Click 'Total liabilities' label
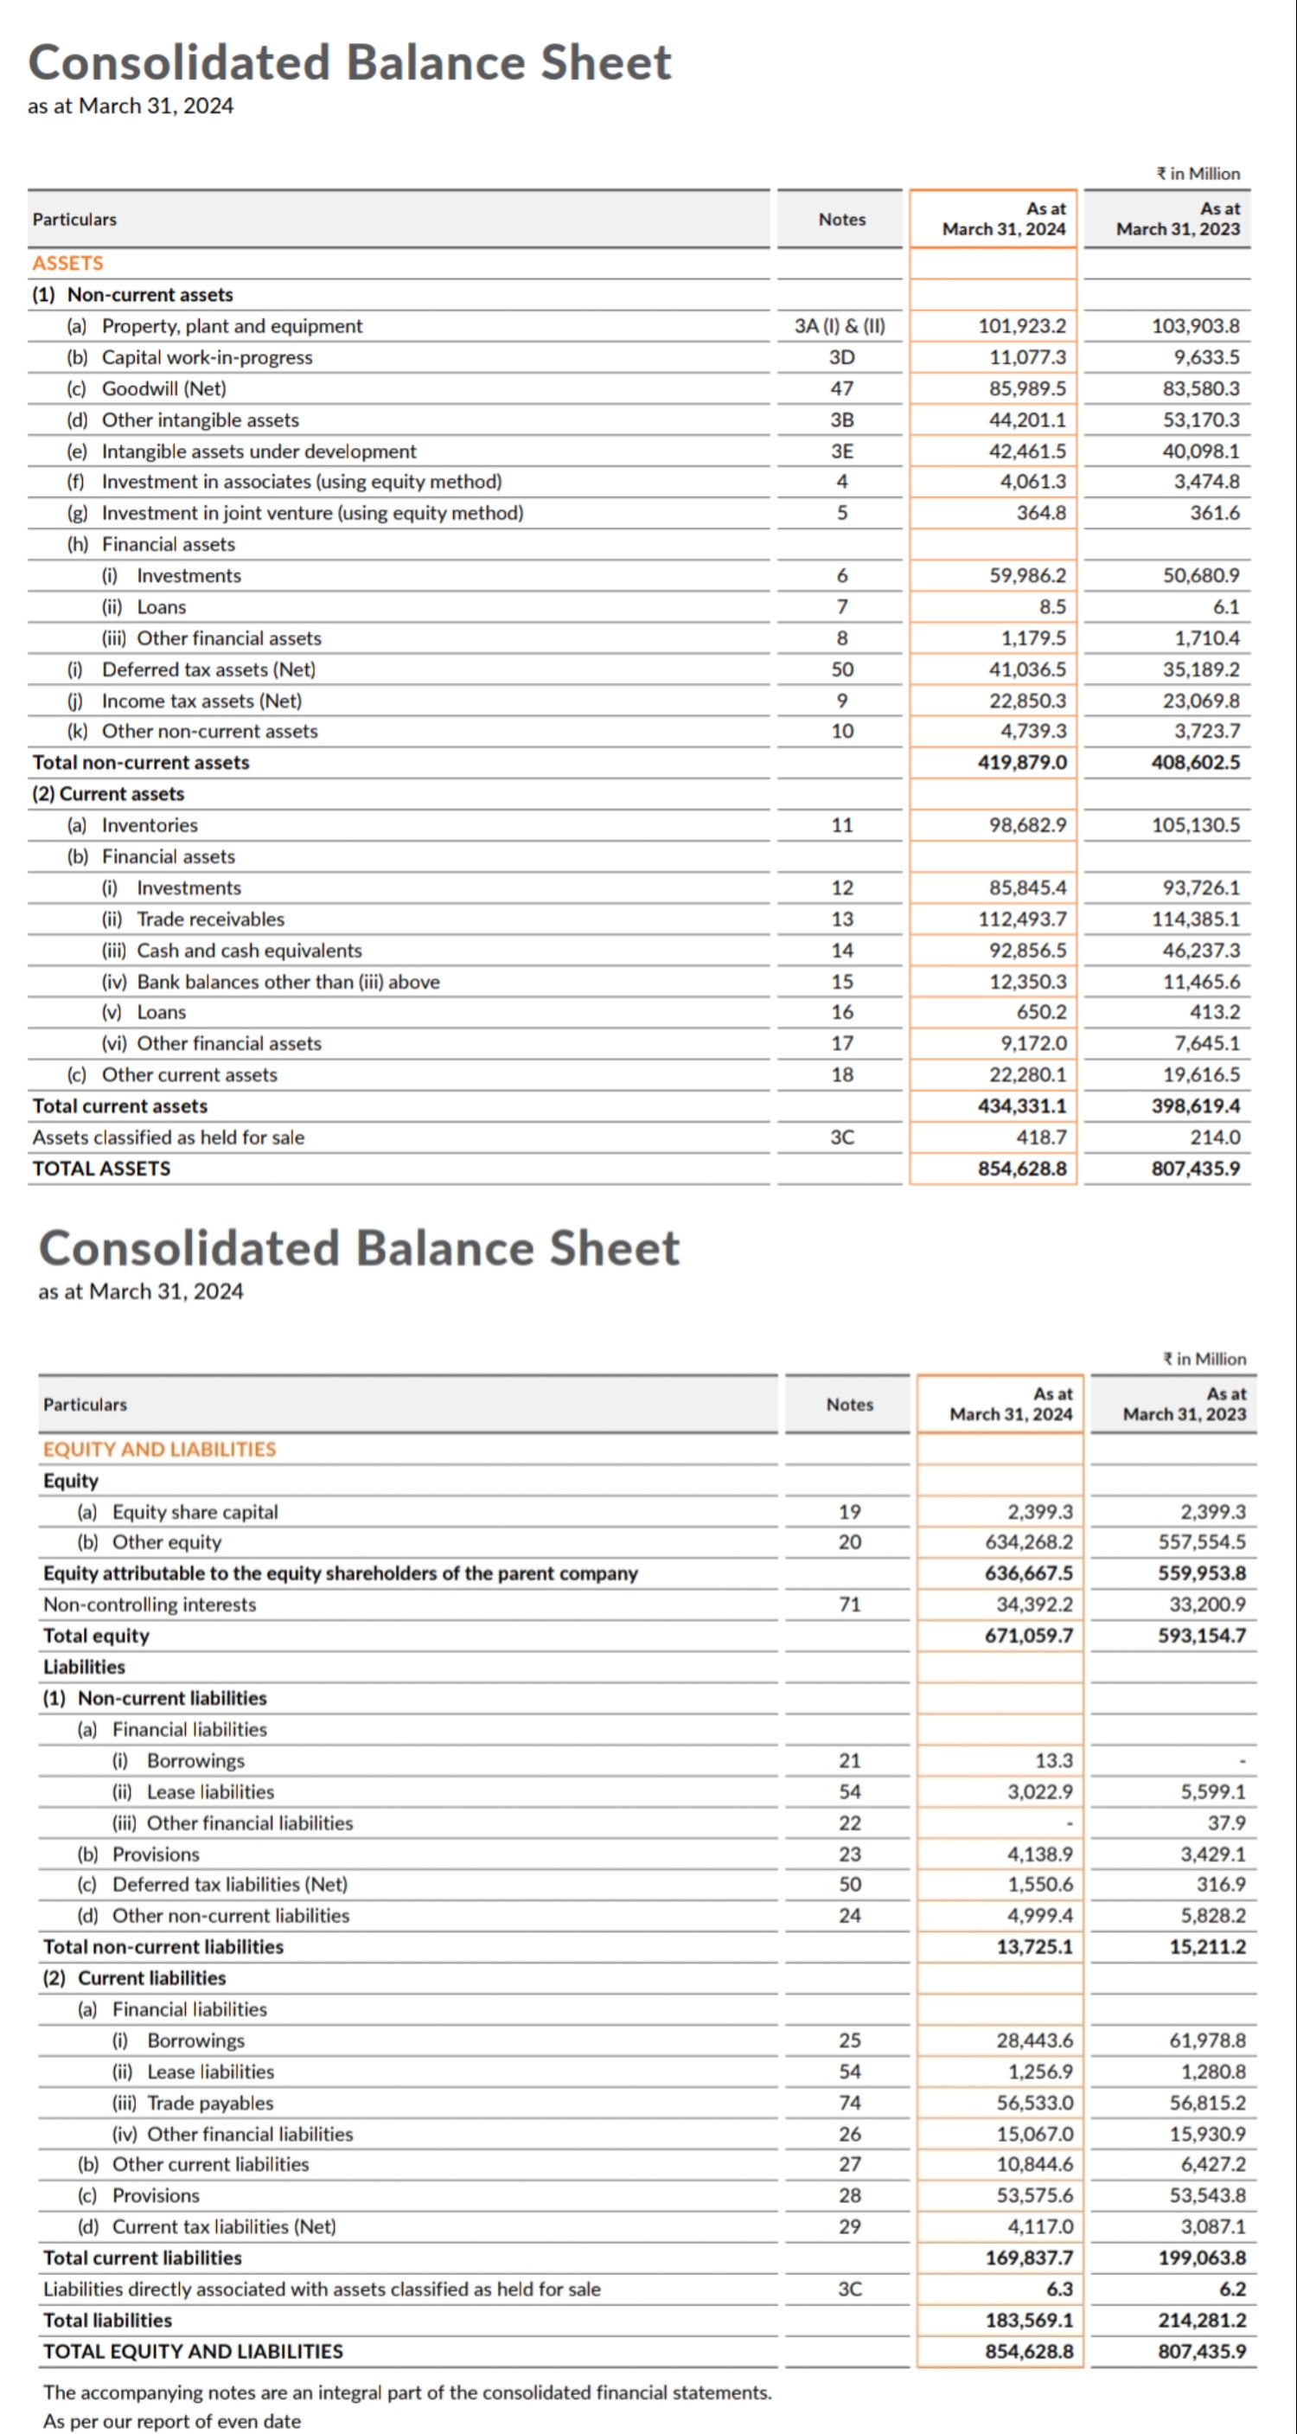1297x2434 pixels. 108,2320
